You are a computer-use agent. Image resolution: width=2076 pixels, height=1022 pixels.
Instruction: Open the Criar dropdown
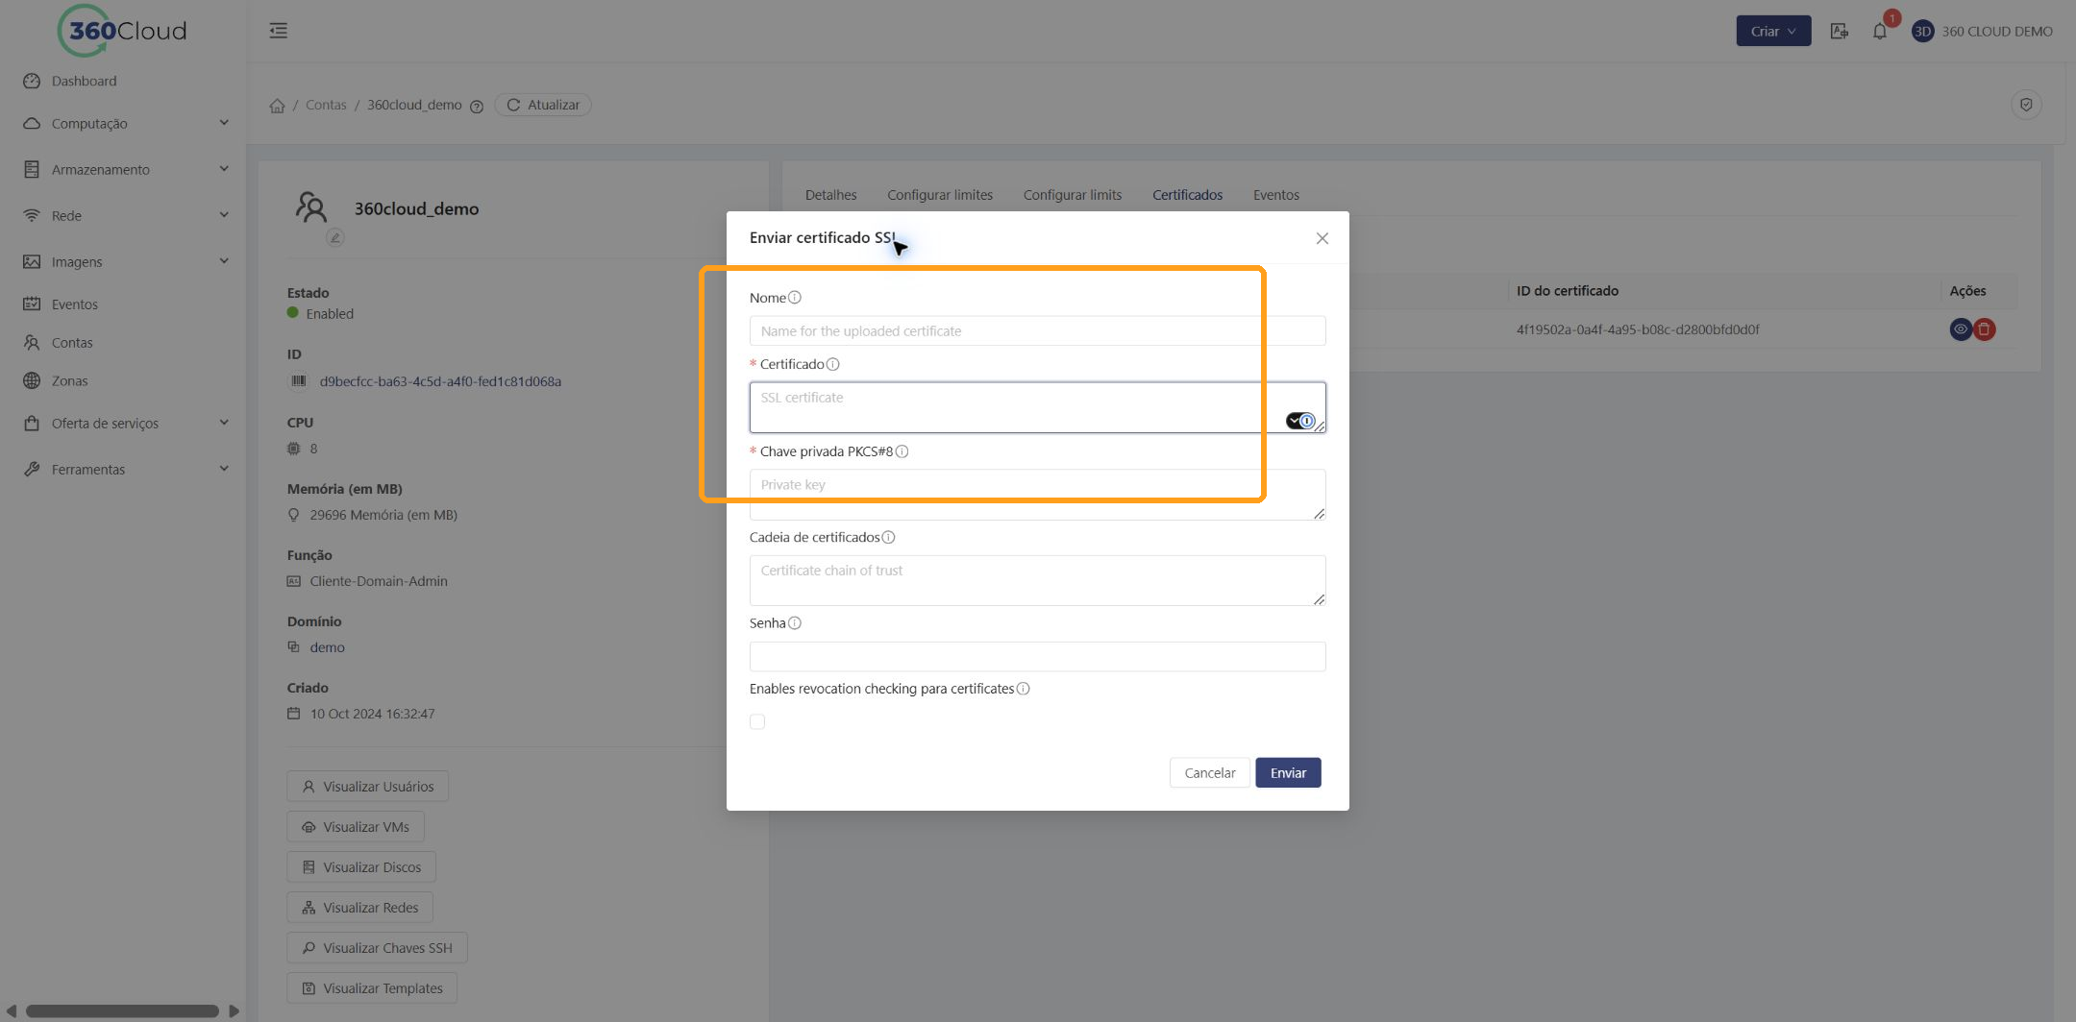pos(1773,31)
